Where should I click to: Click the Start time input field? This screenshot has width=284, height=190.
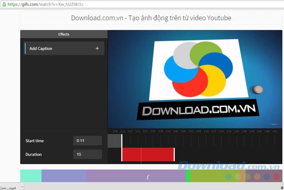click(x=87, y=141)
